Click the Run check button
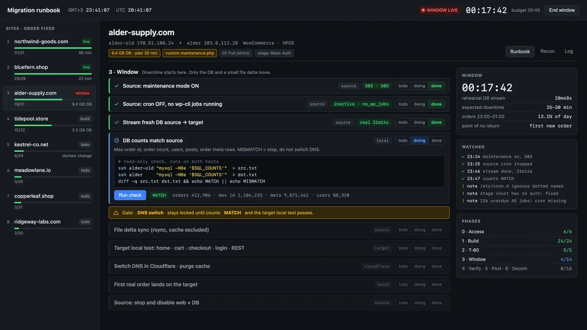Screen dimensions: 587x330 pyautogui.click(x=130, y=195)
